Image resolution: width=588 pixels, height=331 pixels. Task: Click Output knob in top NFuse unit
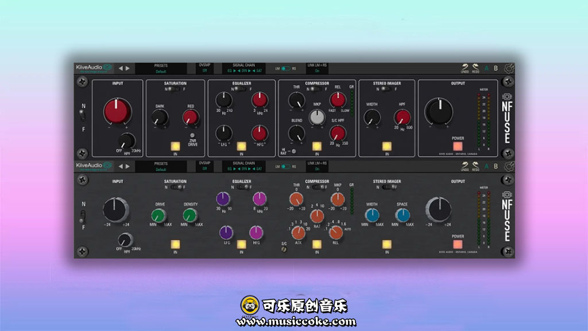(439, 111)
